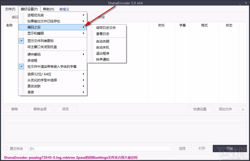Open the 文件(F) menu
250x161 pixels.
[10, 9]
